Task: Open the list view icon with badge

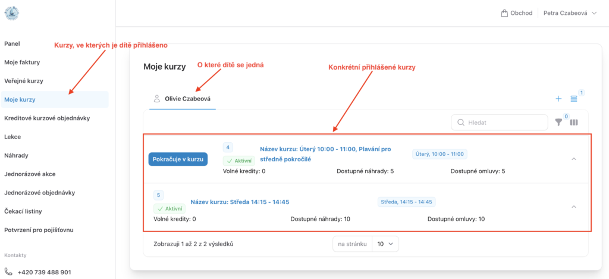Action: (x=574, y=99)
